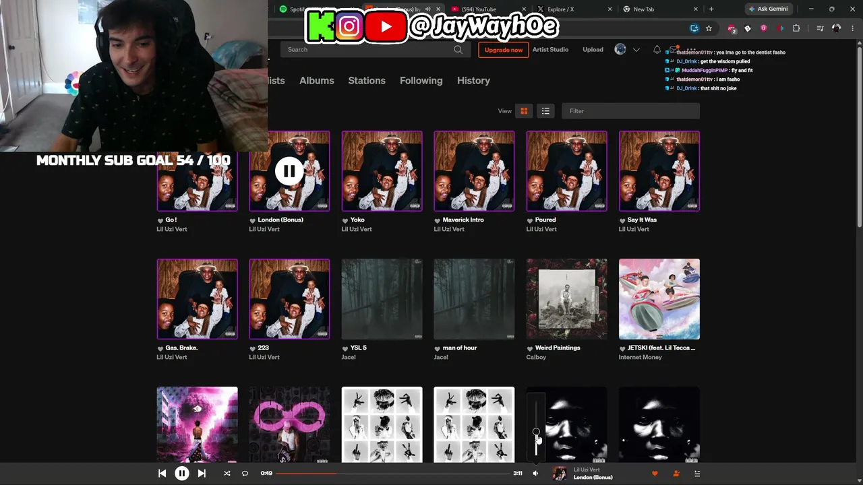The width and height of the screenshot is (863, 485).
Task: Skip to the previous track in the player
Action: [162, 474]
